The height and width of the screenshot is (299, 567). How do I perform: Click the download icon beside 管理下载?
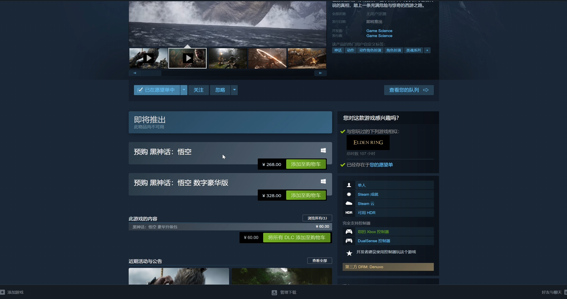tap(274, 292)
